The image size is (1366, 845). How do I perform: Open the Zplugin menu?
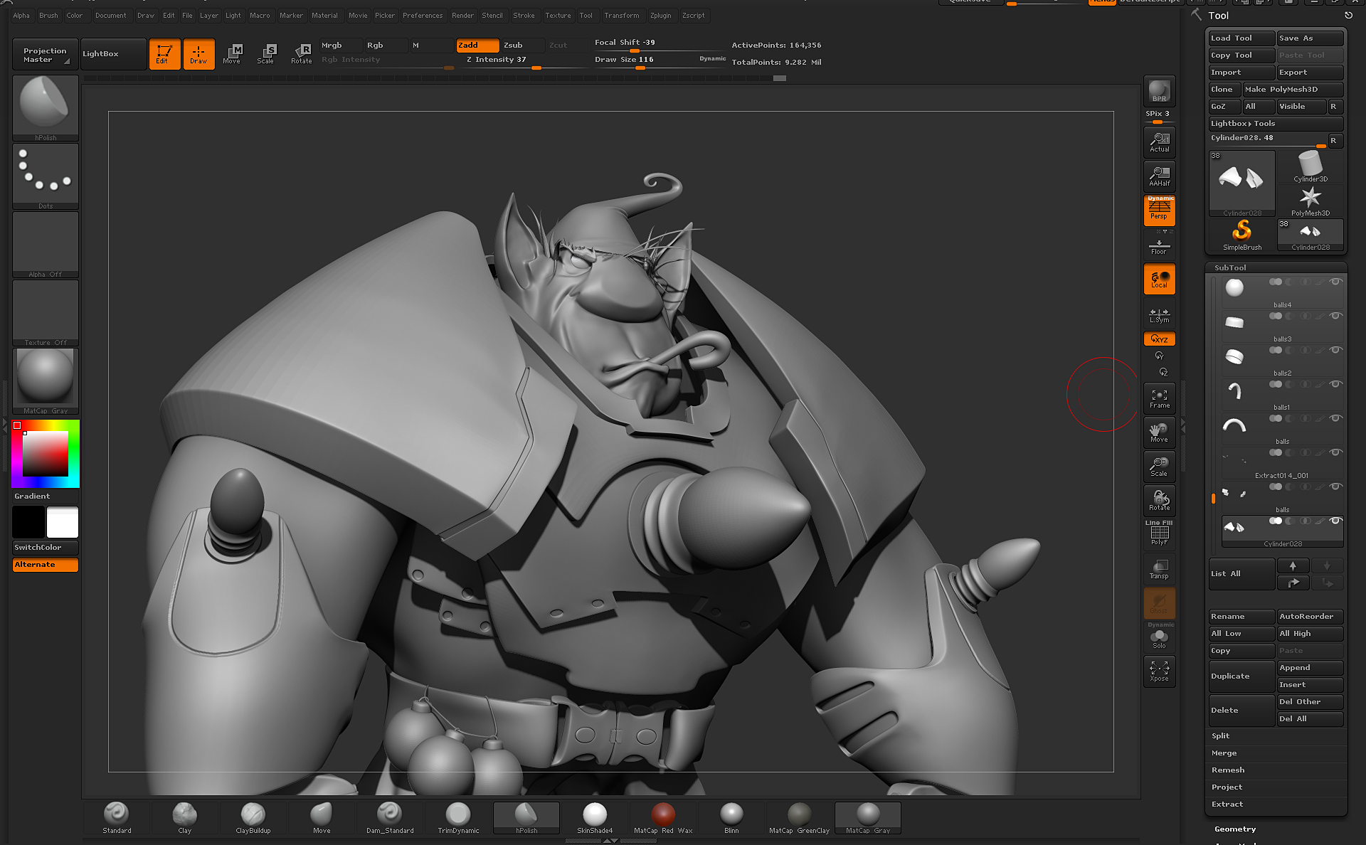point(661,16)
